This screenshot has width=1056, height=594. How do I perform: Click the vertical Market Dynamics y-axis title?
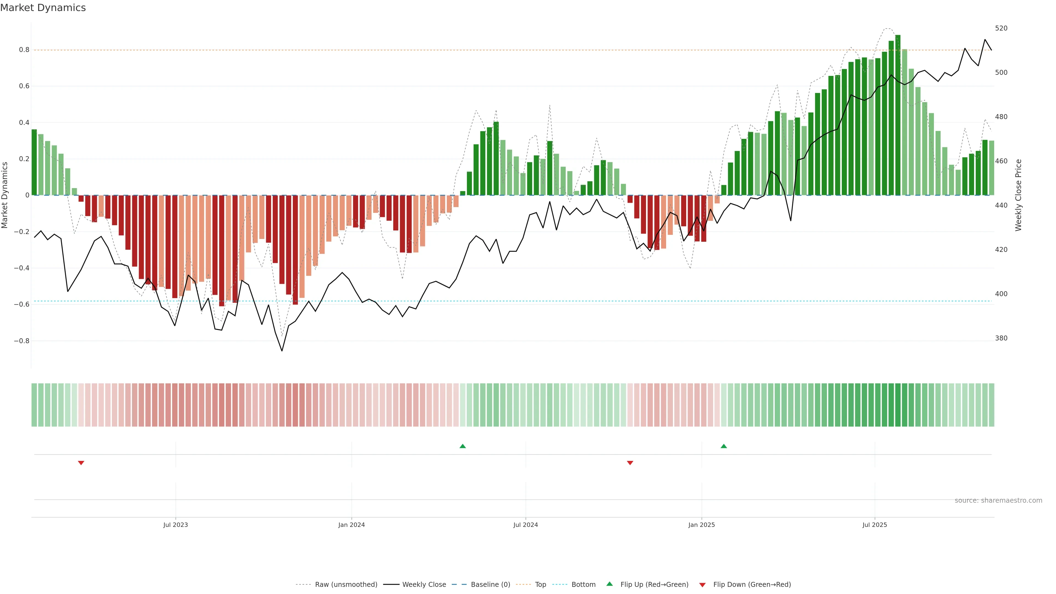click(5, 195)
